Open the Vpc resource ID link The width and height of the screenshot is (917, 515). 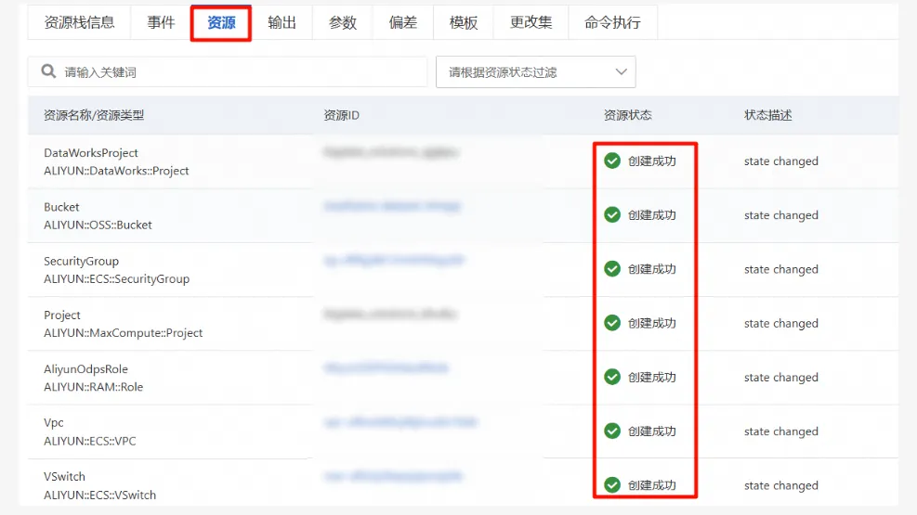pyautogui.click(x=400, y=421)
